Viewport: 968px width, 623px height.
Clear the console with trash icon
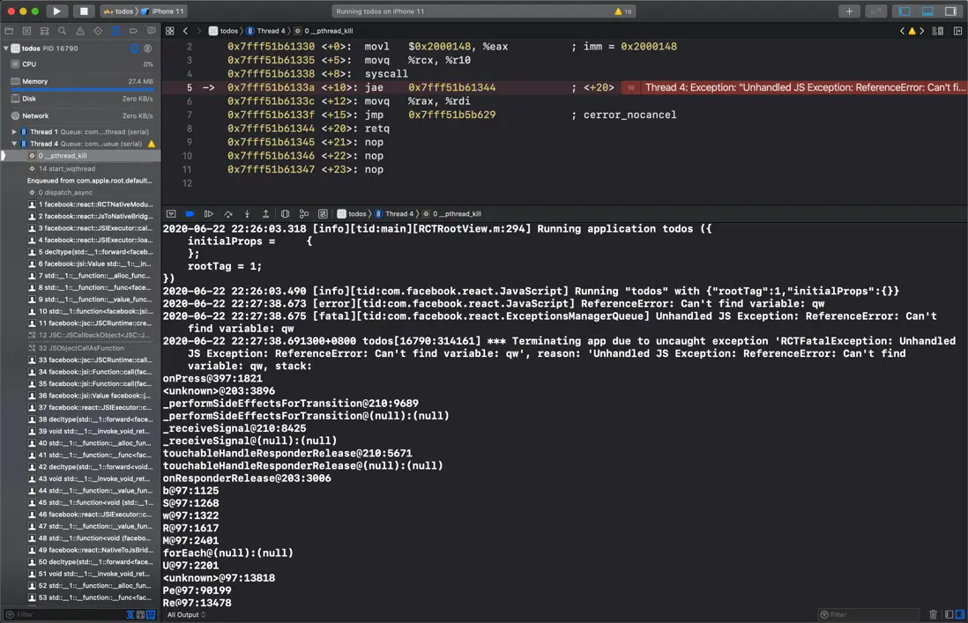pyautogui.click(x=934, y=614)
